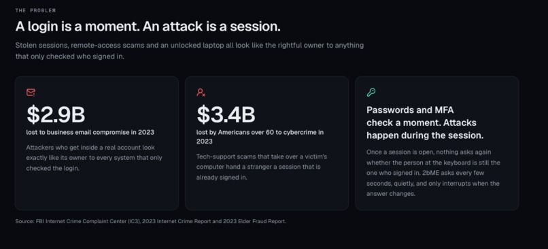Click the 'Tech-support scams' description paragraph
Viewport: 548px width, 249px height.
[262, 167]
